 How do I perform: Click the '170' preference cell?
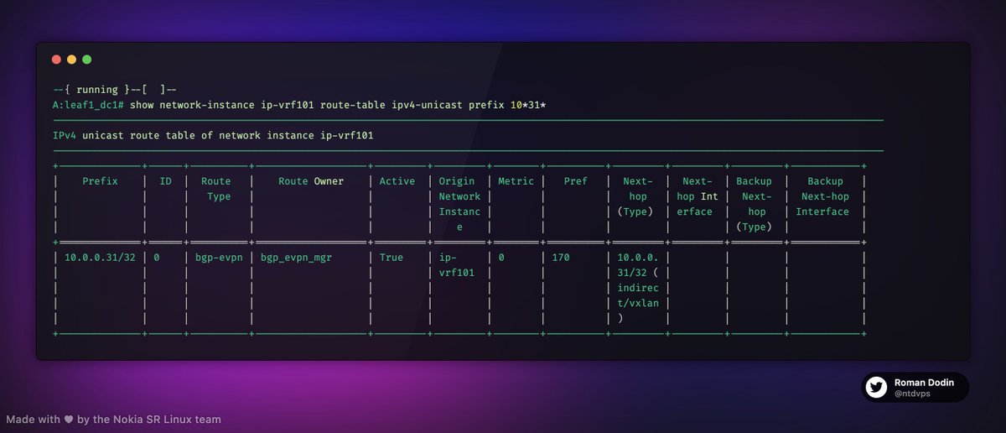coord(560,258)
